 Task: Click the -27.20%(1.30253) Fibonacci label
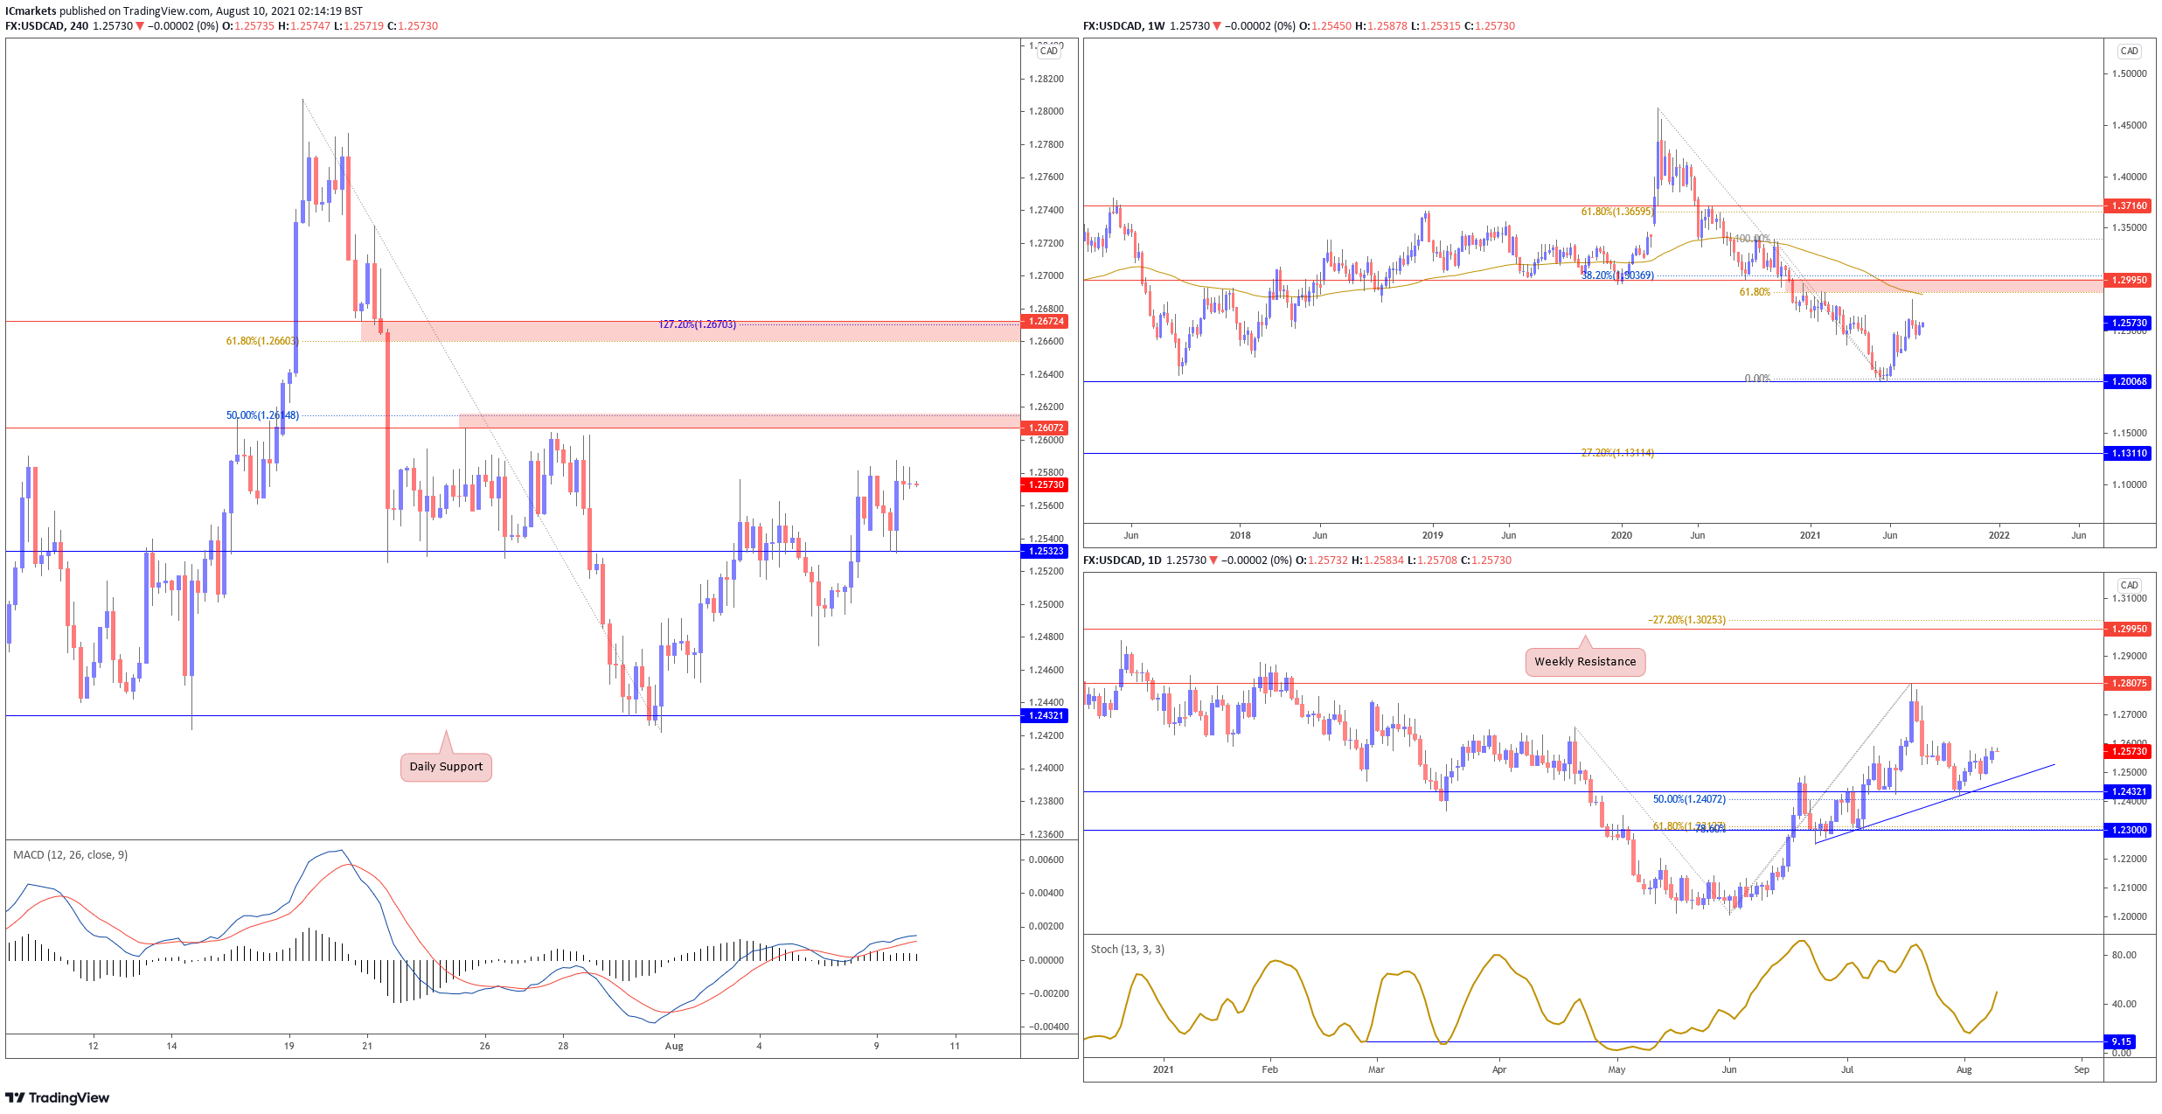click(x=1687, y=620)
